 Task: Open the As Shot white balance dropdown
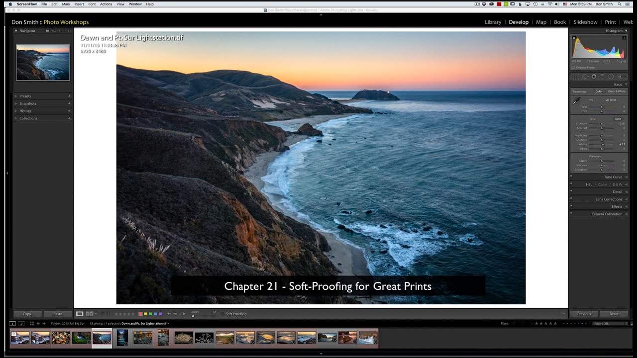pos(612,100)
